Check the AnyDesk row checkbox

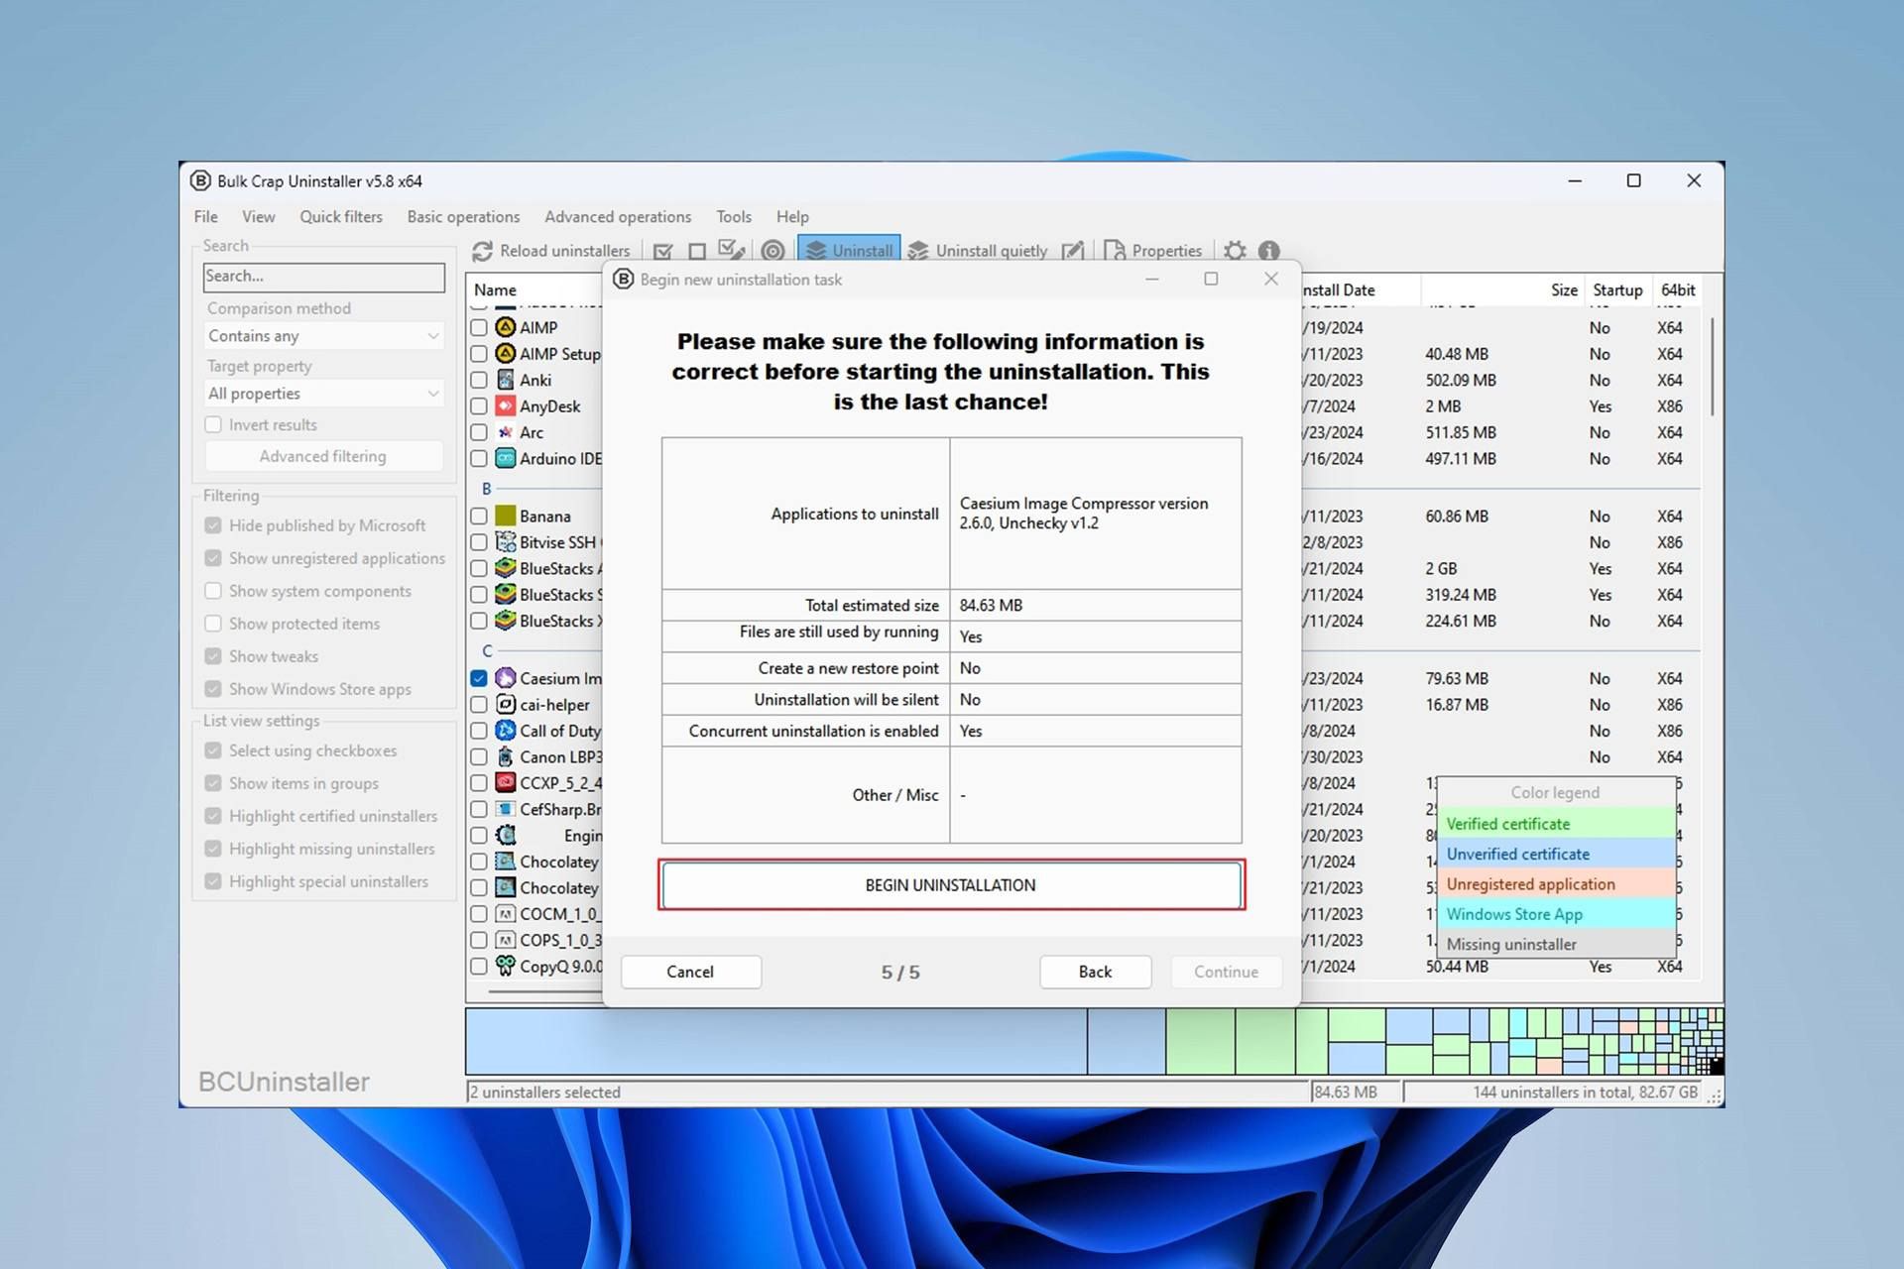pos(479,405)
